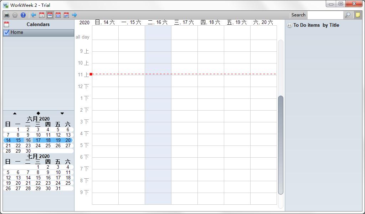This screenshot has height=214, width=365.
Task: Click the search magnifier icon
Action: [x=348, y=15]
